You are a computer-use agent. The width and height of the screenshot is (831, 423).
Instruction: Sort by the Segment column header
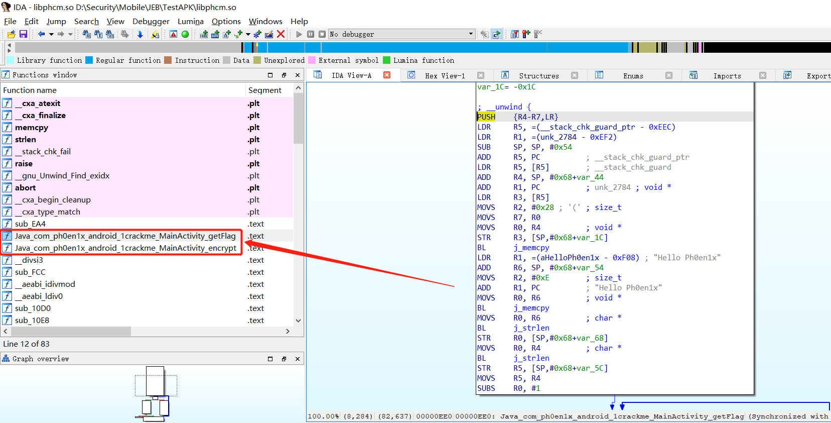(x=269, y=90)
